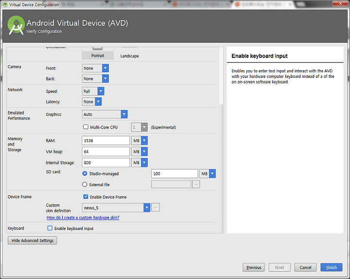The height and width of the screenshot is (279, 350).
Task: Click the VM heap value field
Action: click(106, 151)
